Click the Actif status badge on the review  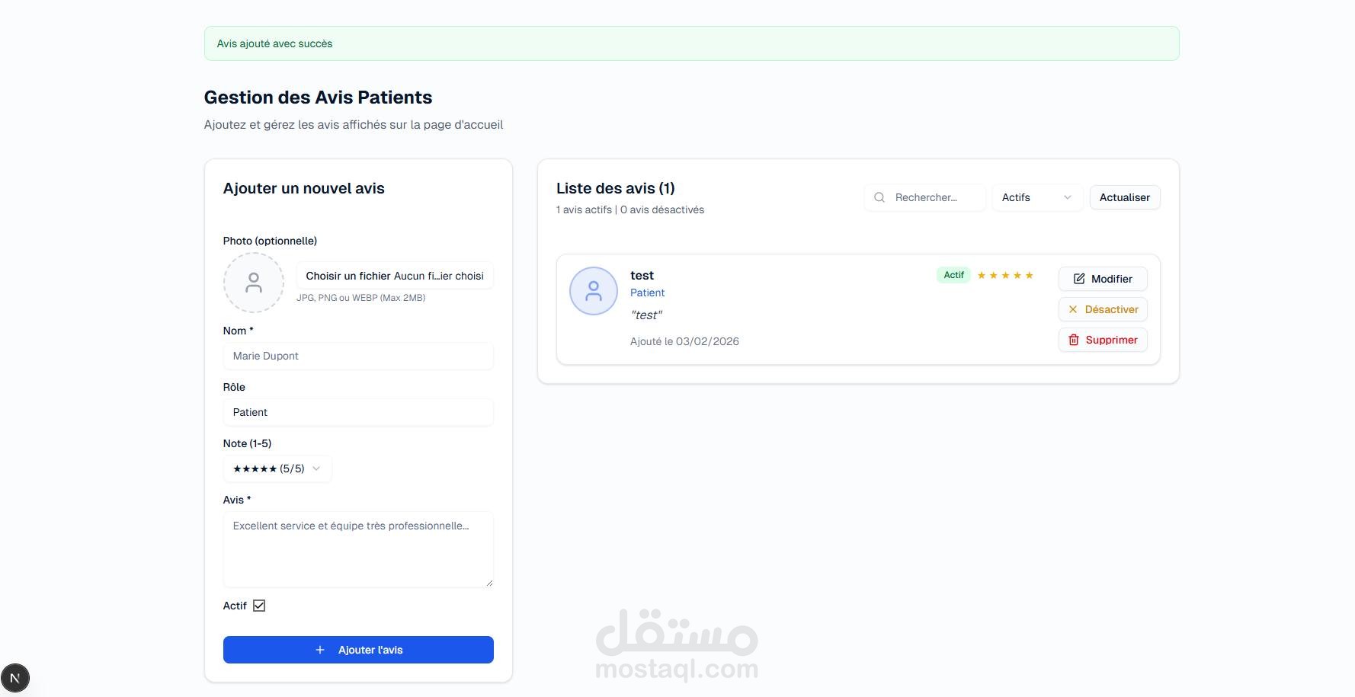(x=954, y=275)
